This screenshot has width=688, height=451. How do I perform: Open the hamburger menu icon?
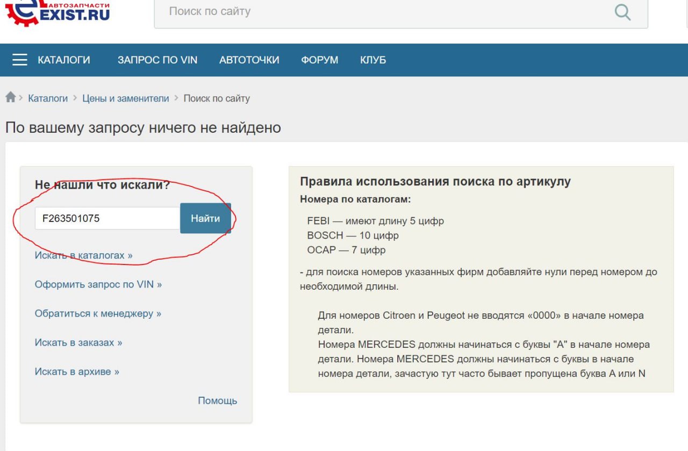tap(19, 60)
